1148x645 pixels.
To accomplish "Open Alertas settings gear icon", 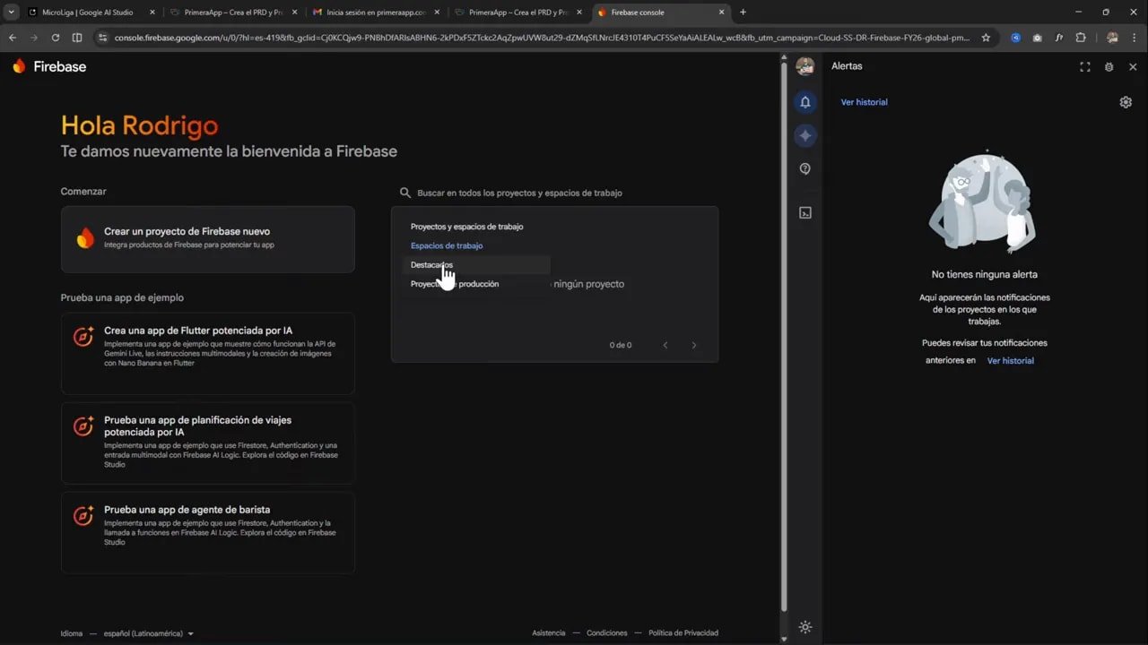I will pos(1126,102).
